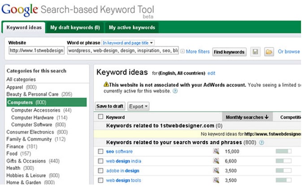Click the save (floppy disk) icon
Screen dimensions: 305x190
tap(255, 52)
